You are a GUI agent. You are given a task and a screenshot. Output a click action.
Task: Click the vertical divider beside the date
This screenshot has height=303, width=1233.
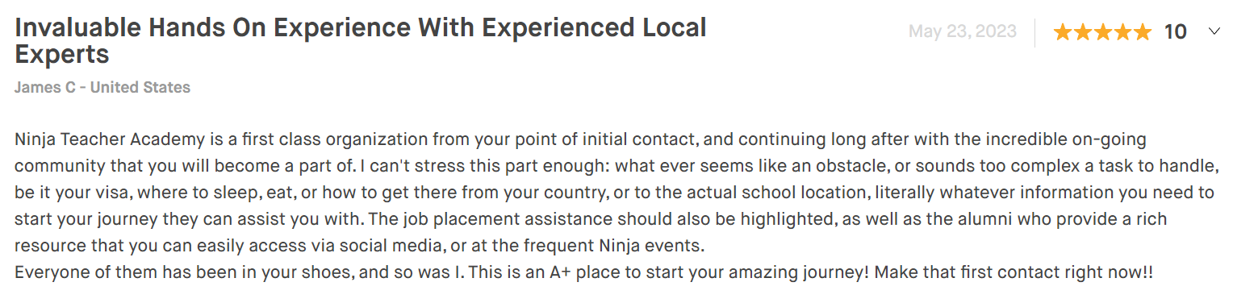1034,32
